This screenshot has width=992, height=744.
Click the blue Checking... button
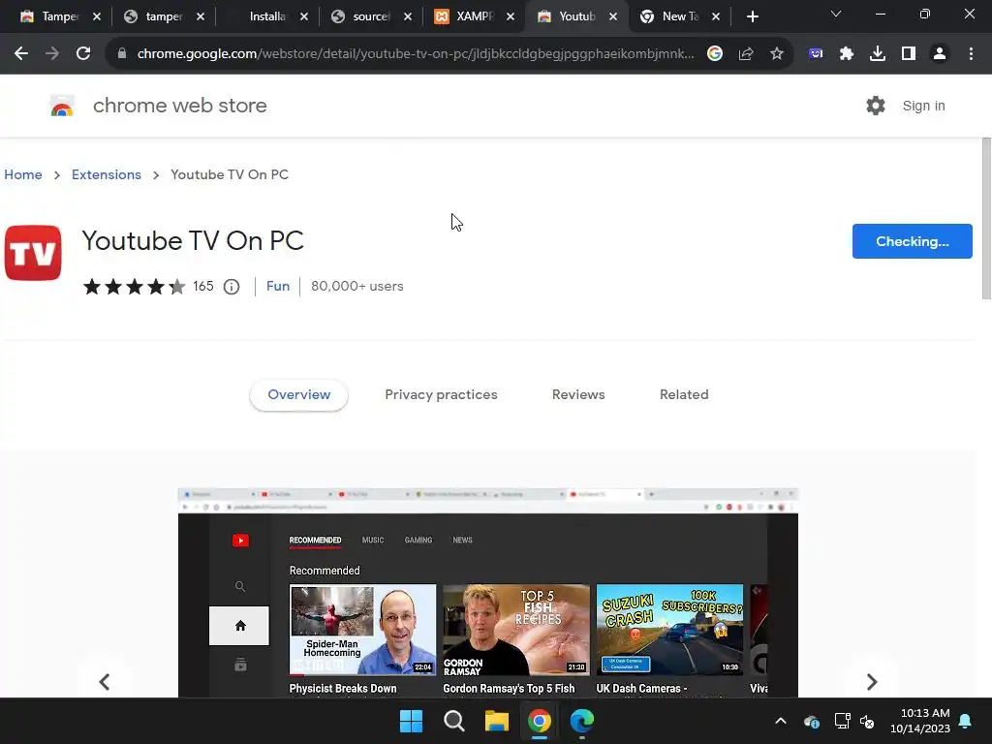[912, 241]
